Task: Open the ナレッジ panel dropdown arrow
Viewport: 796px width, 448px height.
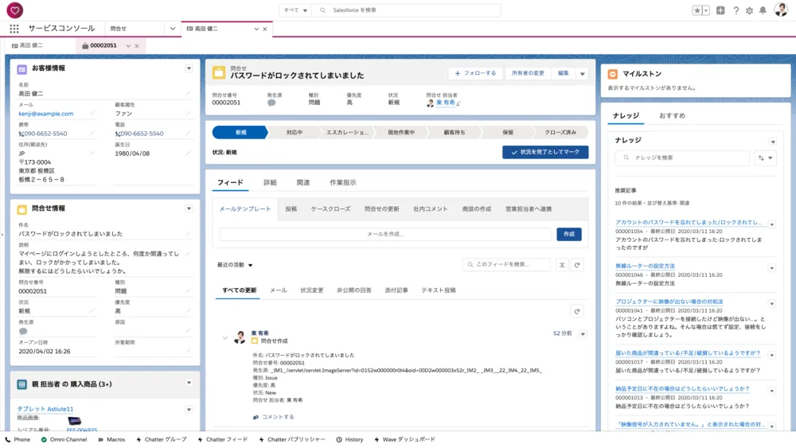Action: click(773, 142)
